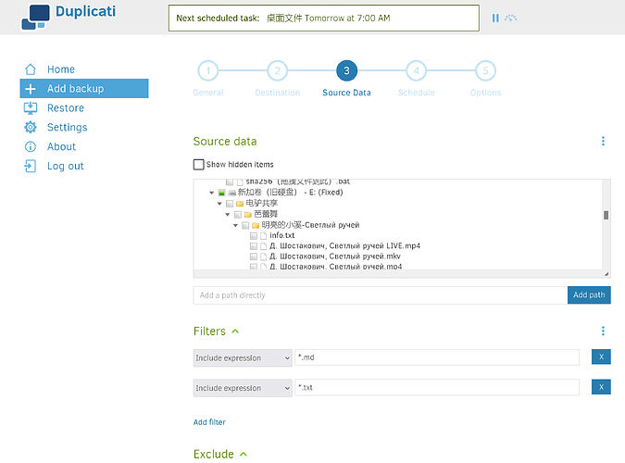Click the Add path button

(x=589, y=295)
